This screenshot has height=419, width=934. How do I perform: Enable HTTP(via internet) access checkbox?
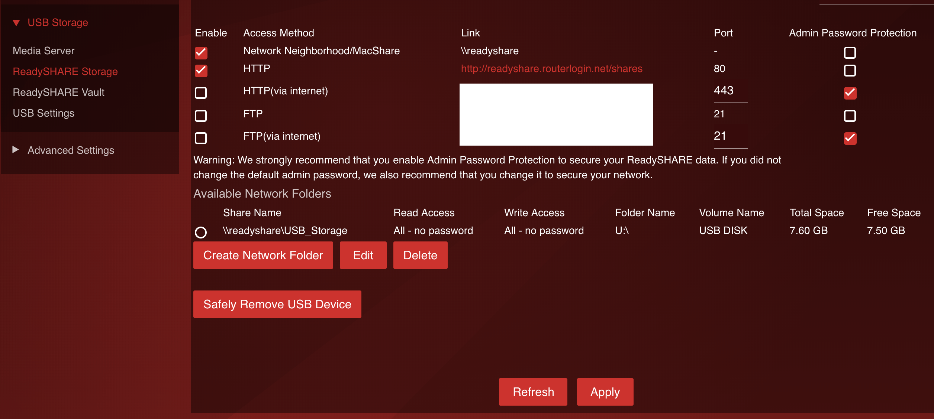201,93
